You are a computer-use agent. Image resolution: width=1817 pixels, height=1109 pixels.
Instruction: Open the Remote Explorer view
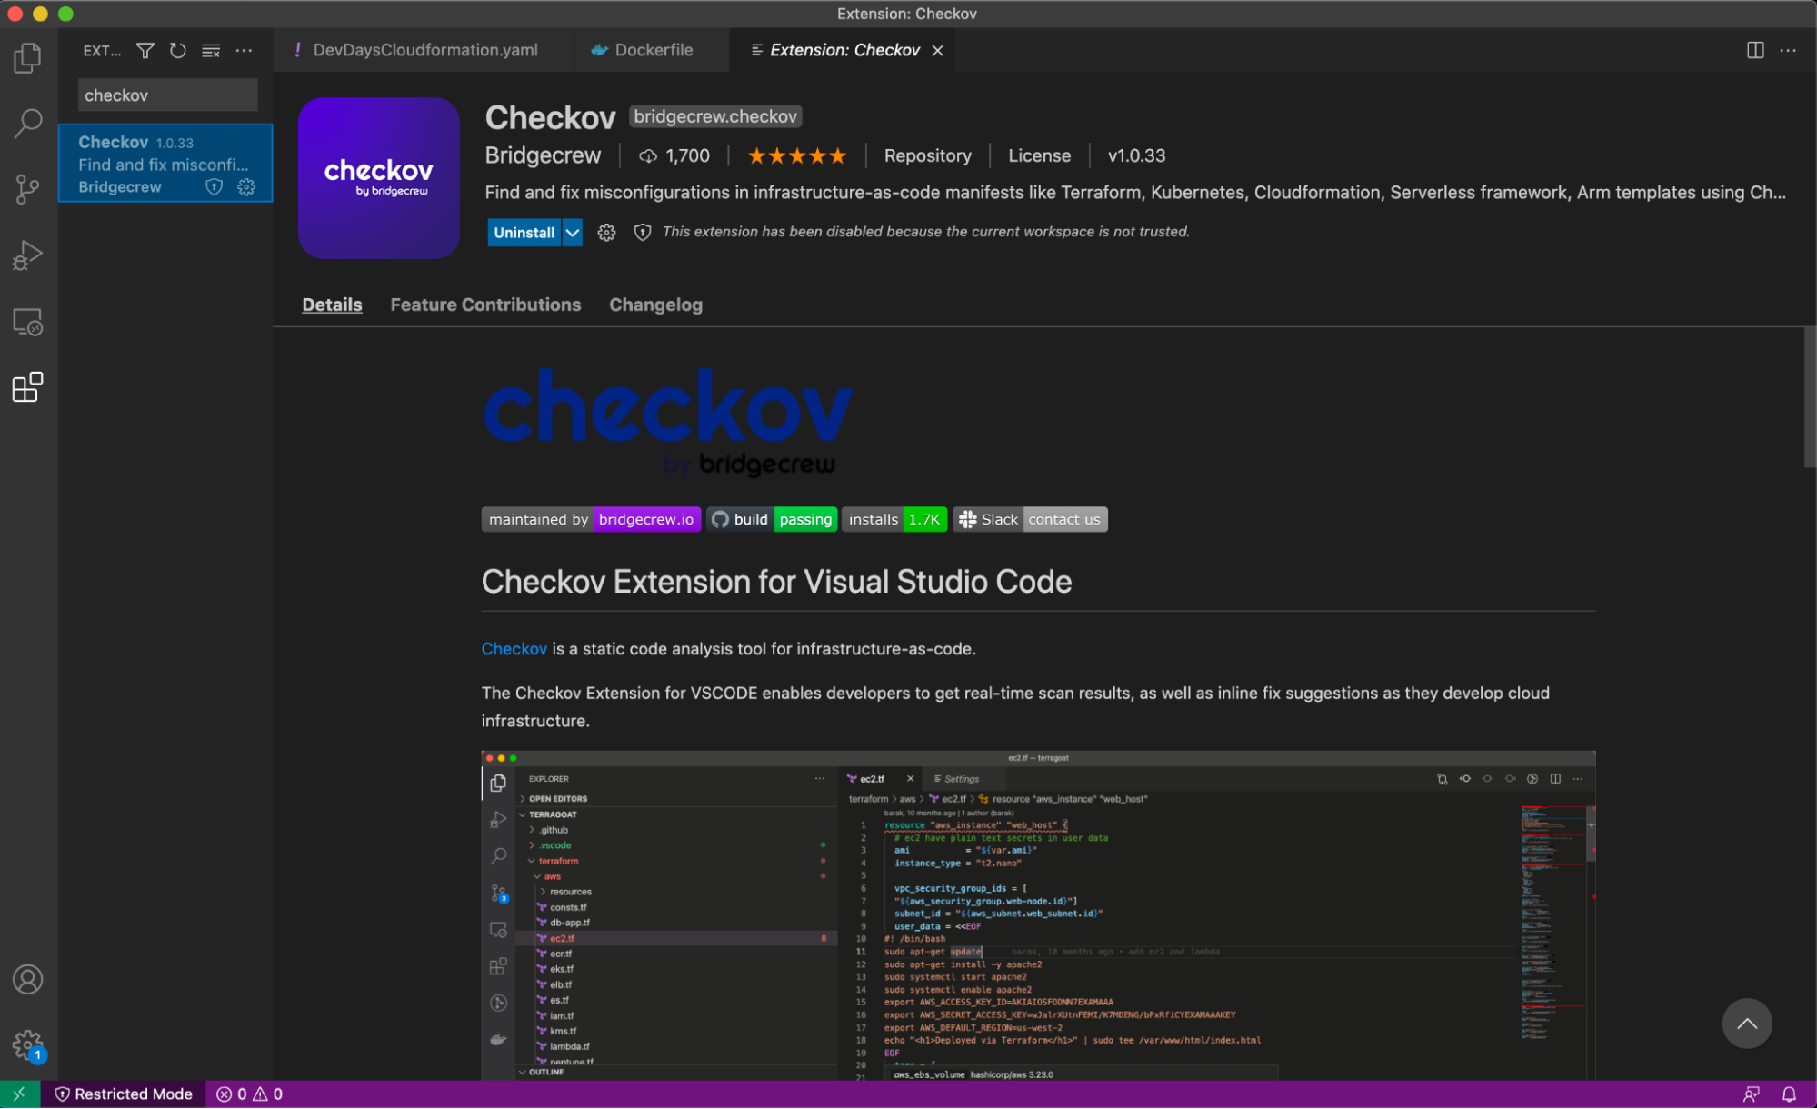click(x=28, y=322)
